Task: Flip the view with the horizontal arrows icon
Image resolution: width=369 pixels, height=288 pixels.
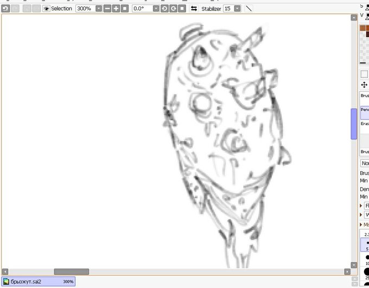Action: point(194,9)
